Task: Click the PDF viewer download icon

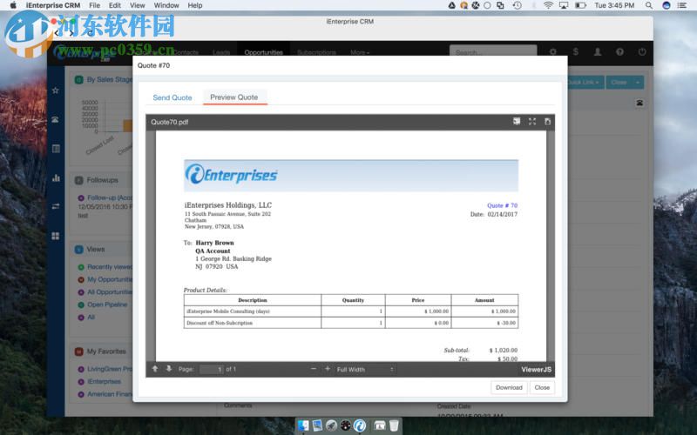Action: click(x=548, y=122)
